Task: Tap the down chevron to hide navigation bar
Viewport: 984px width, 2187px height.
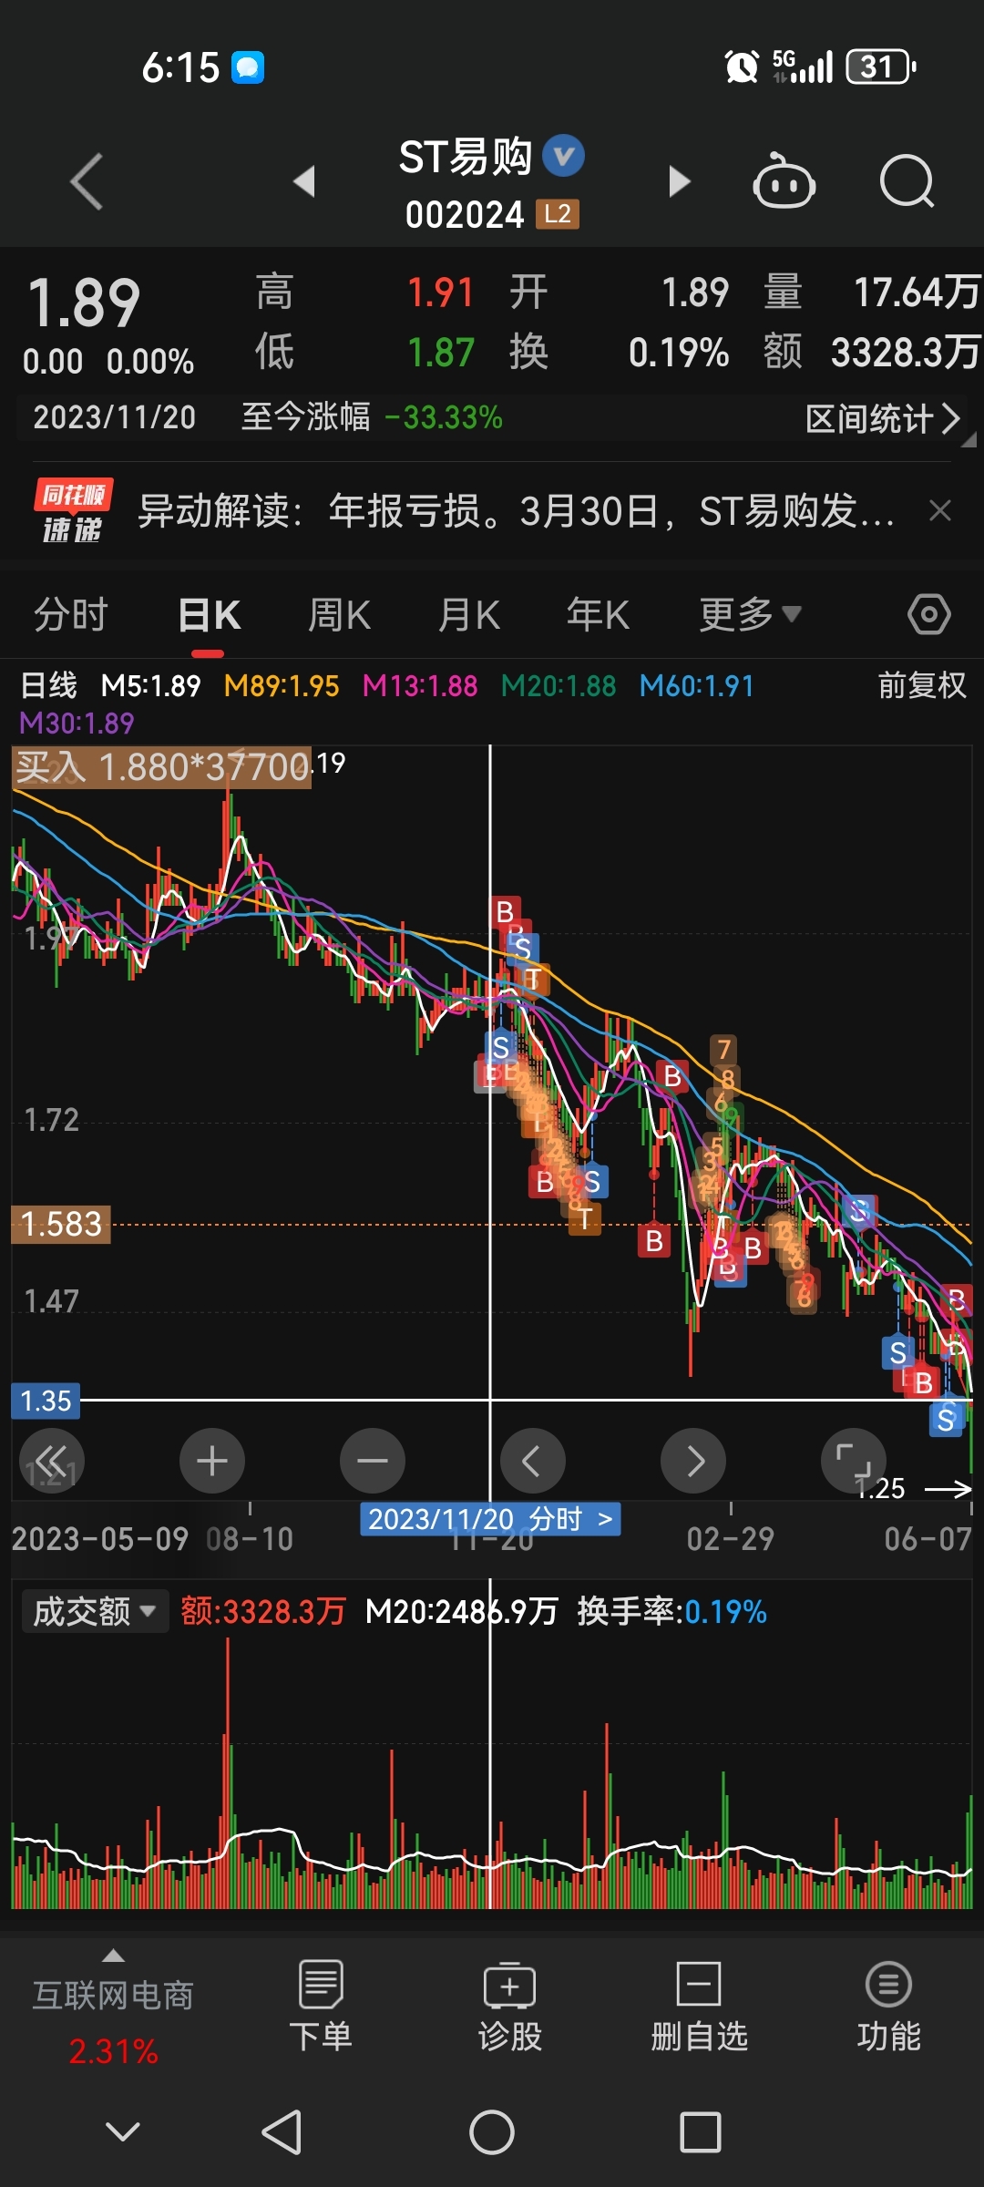Action: (x=123, y=2131)
